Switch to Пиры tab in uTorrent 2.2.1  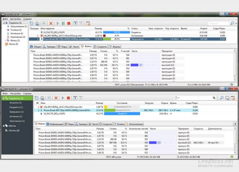click(62, 46)
